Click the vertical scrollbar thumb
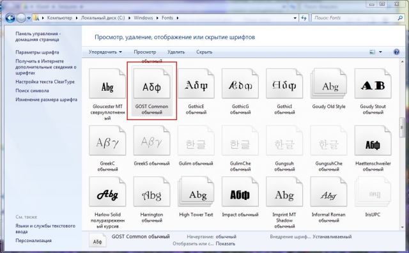The image size is (409, 253). pyautogui.click(x=402, y=128)
